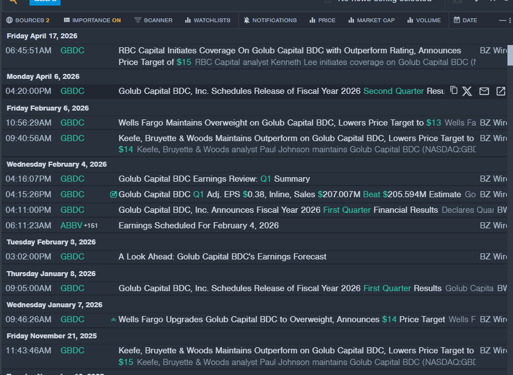Open the Volume filter
This screenshot has height=375, width=513.
click(x=424, y=20)
